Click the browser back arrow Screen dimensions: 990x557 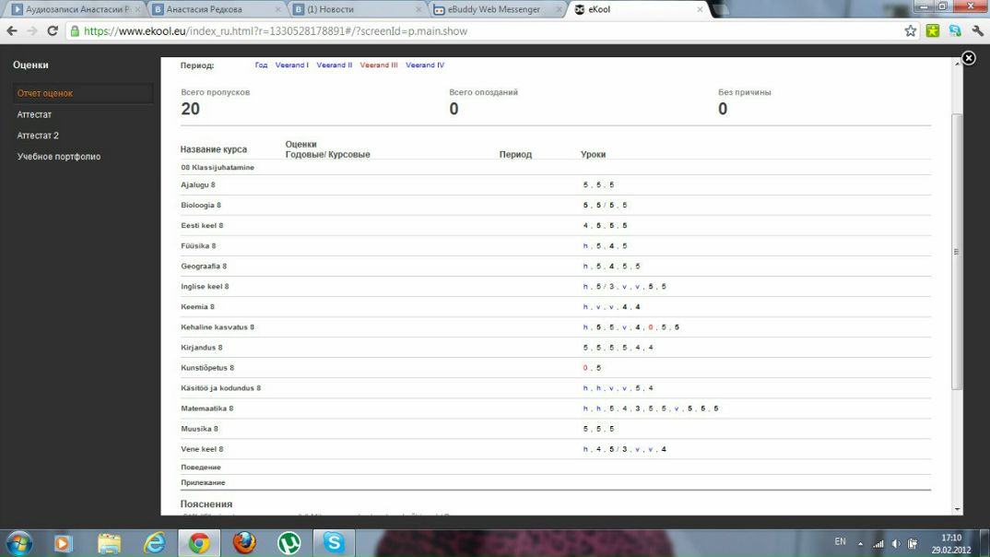(12, 30)
